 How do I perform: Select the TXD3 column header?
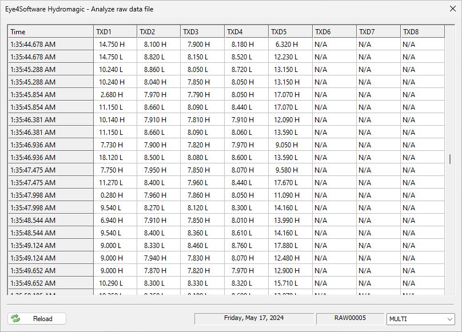pos(202,32)
